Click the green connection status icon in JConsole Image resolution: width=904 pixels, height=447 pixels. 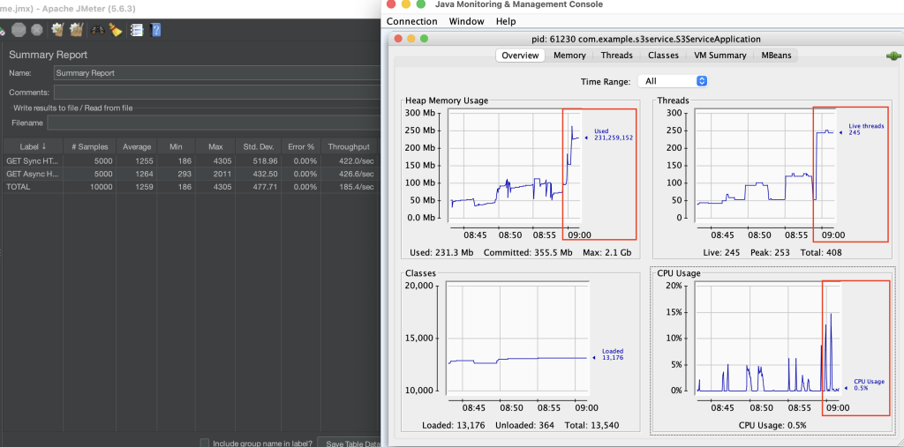coord(893,56)
